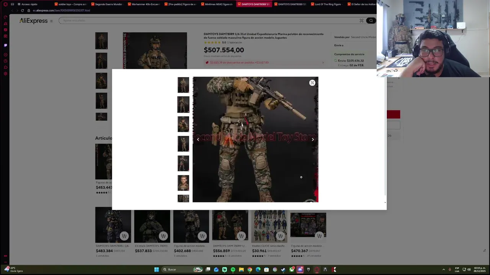Open Microsoft Edge from the taskbar
Image resolution: width=490 pixels, height=275 pixels.
point(258,270)
